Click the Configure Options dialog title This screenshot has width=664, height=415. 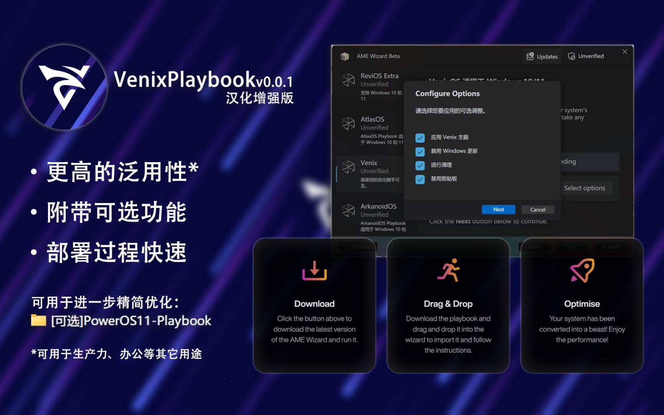(447, 93)
